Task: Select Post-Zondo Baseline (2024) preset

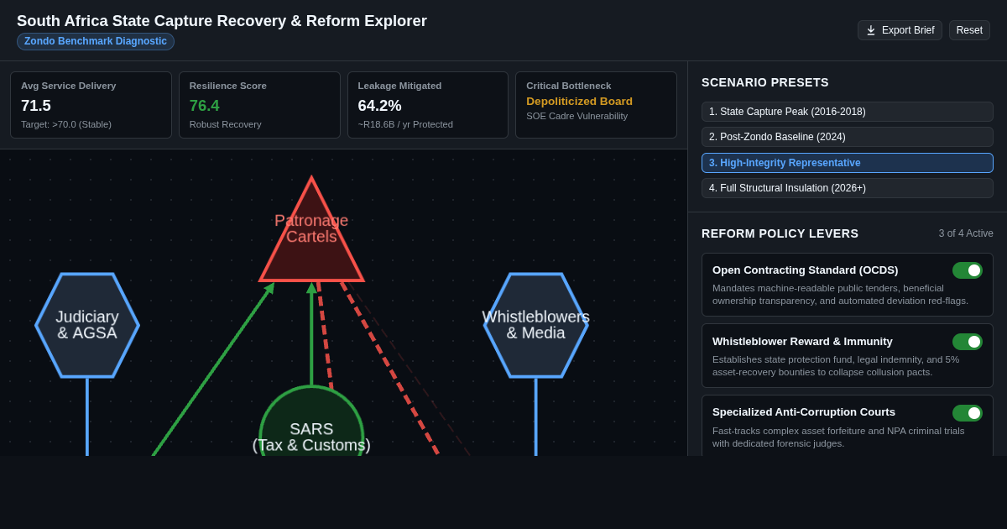Action: click(x=848, y=137)
